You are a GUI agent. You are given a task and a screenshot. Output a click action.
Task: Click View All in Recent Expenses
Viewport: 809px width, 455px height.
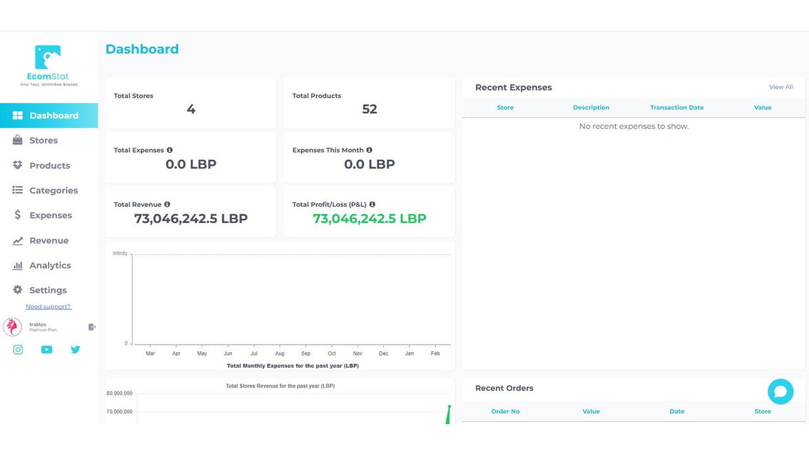tap(781, 87)
